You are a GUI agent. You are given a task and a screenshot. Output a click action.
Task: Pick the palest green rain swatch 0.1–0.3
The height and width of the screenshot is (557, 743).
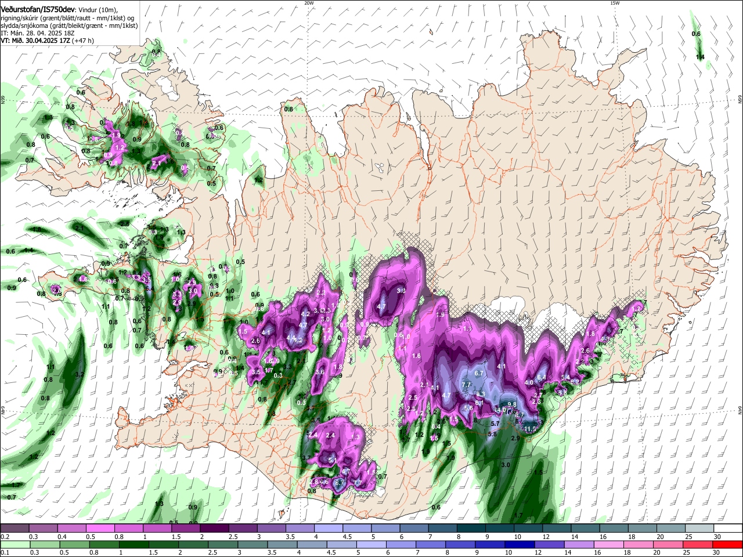click(x=15, y=544)
